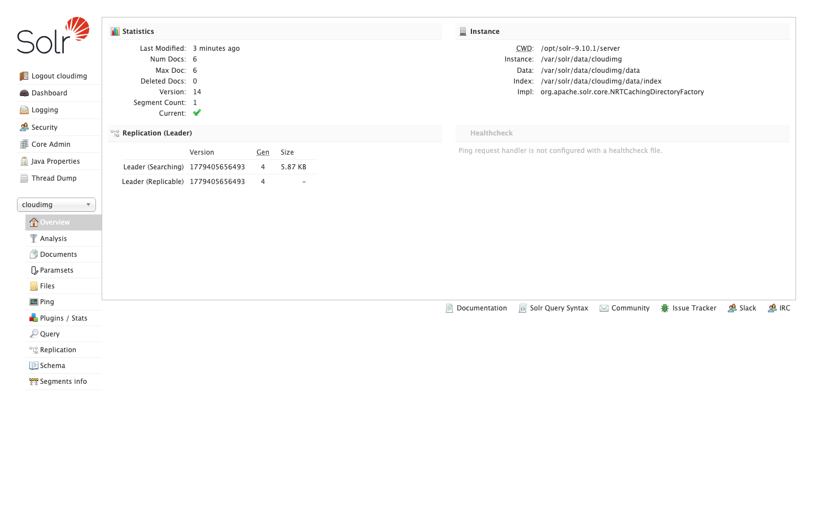Click the Documentation page icon
813x508 pixels.
click(x=449, y=308)
